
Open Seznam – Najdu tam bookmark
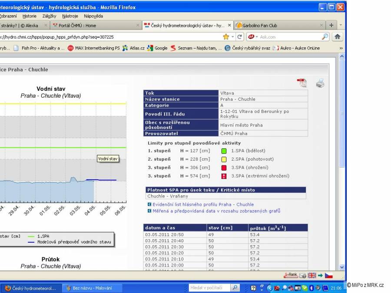196,48
